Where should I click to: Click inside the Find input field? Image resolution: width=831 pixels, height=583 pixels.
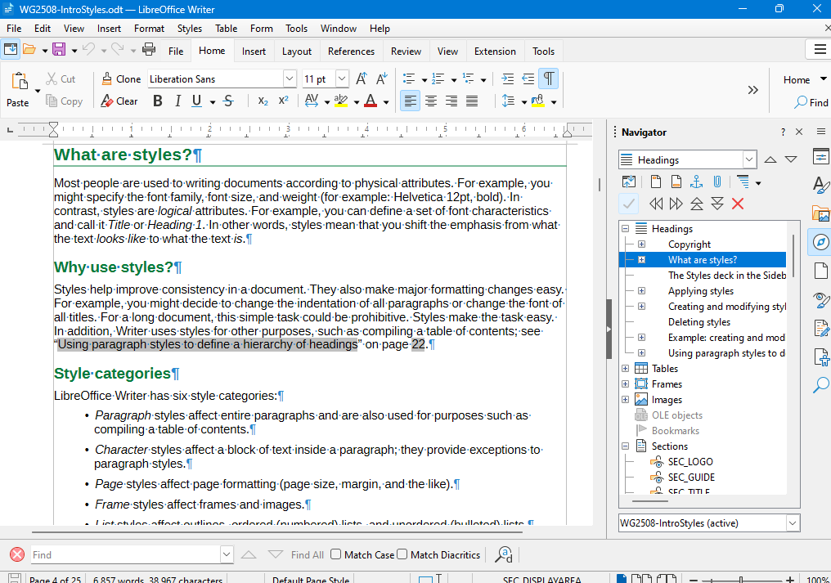[x=123, y=554]
